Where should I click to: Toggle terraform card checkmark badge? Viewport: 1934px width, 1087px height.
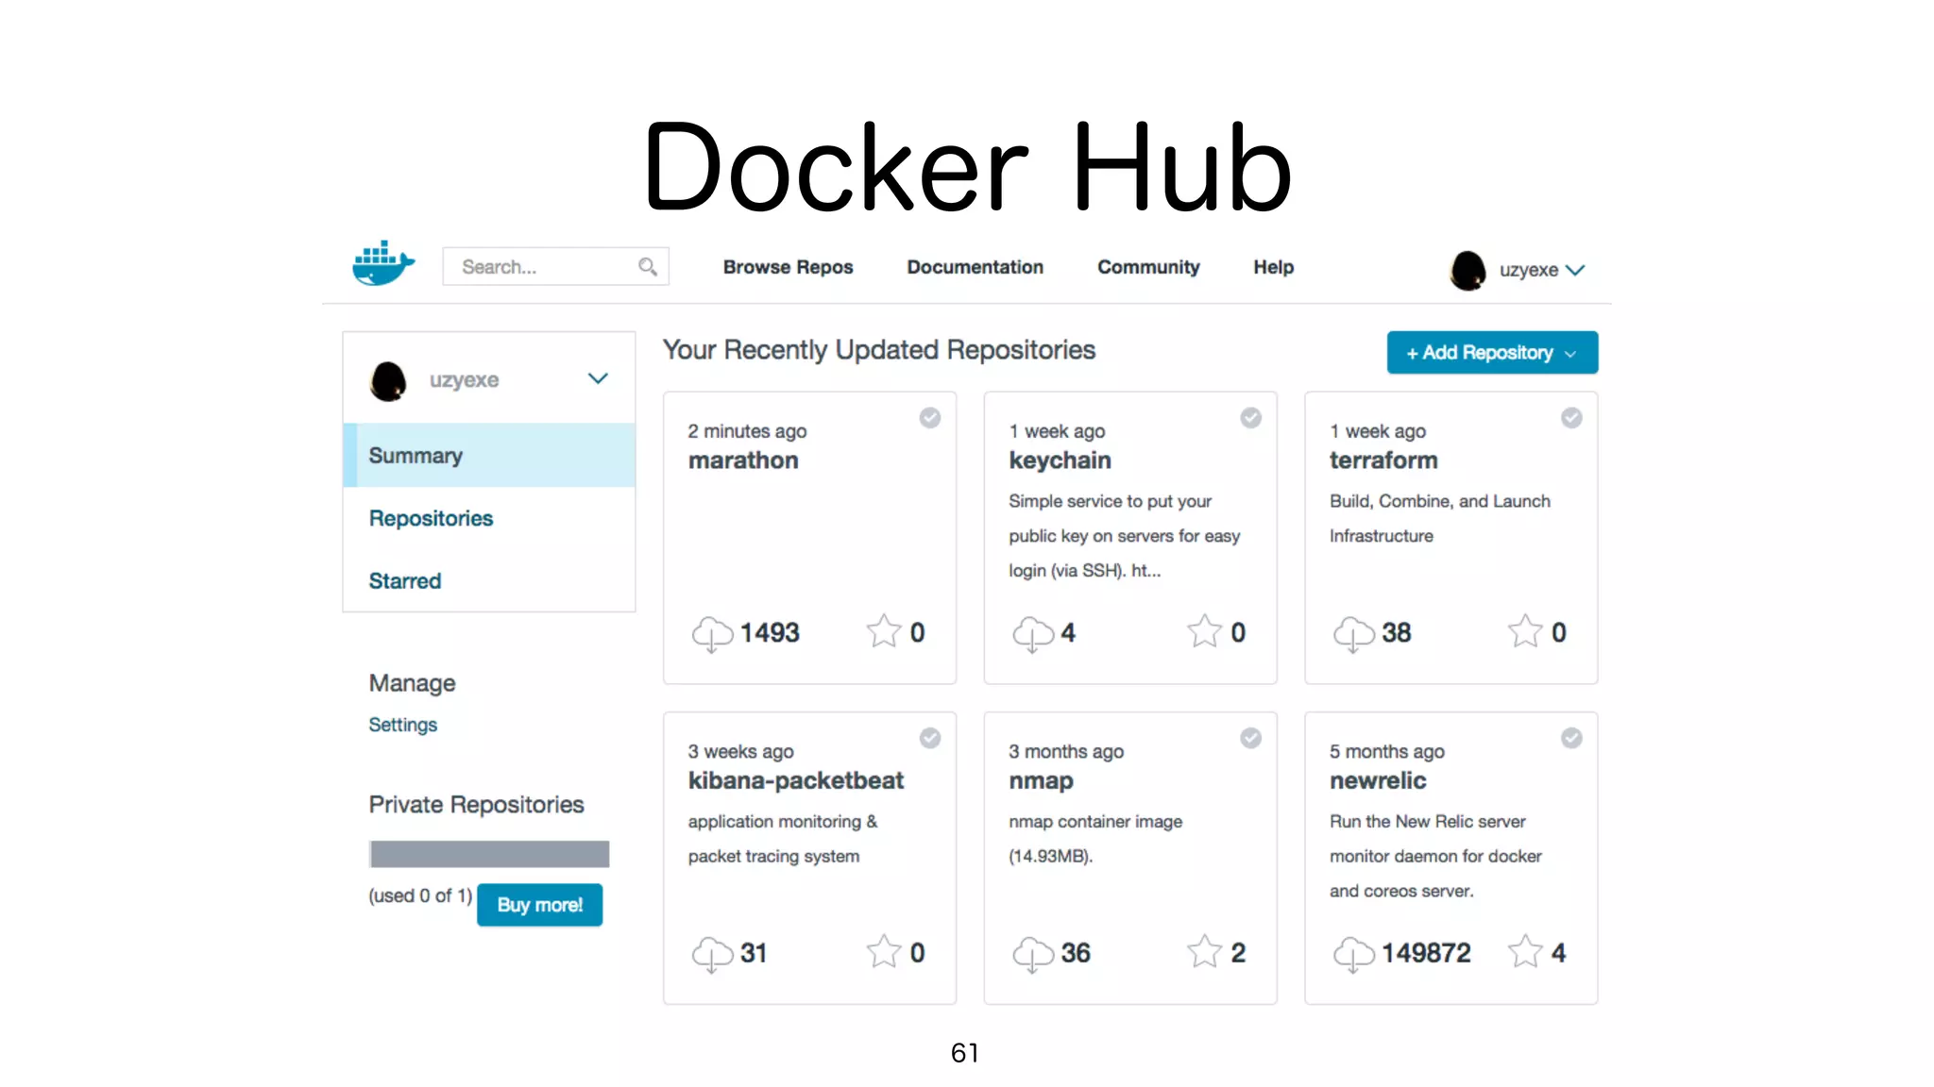point(1571,418)
